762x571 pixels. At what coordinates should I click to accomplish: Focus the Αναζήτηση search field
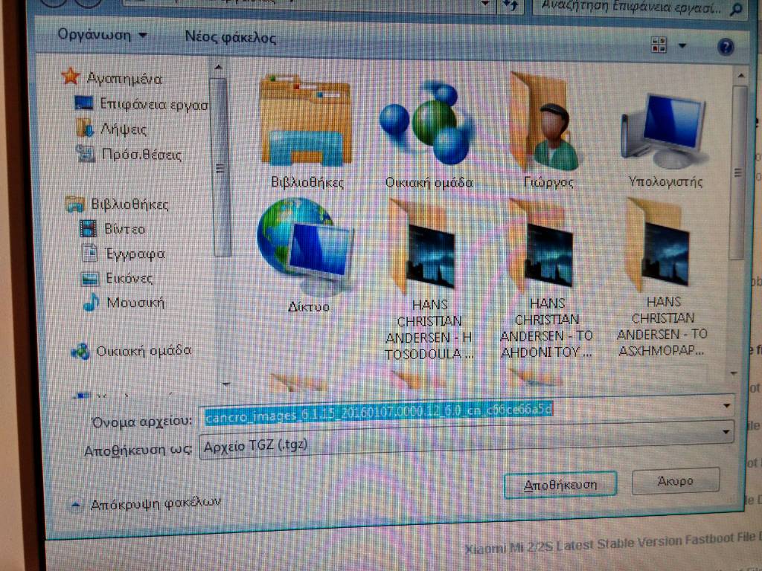pos(639,7)
